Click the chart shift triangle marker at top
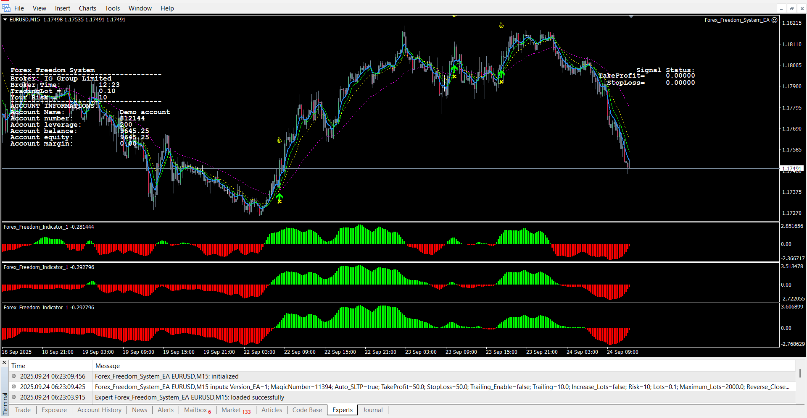Screen dimensions: 807x418 point(631,17)
